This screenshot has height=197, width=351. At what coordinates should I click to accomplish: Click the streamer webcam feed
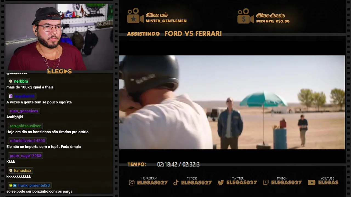coord(60,36)
